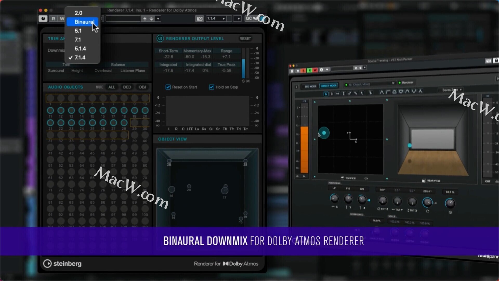The width and height of the screenshot is (499, 281).
Task: Uncheck Hold on Stop
Action: point(211,87)
